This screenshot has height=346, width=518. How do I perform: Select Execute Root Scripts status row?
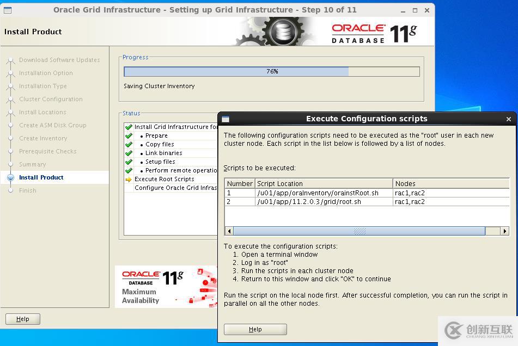pos(171,179)
